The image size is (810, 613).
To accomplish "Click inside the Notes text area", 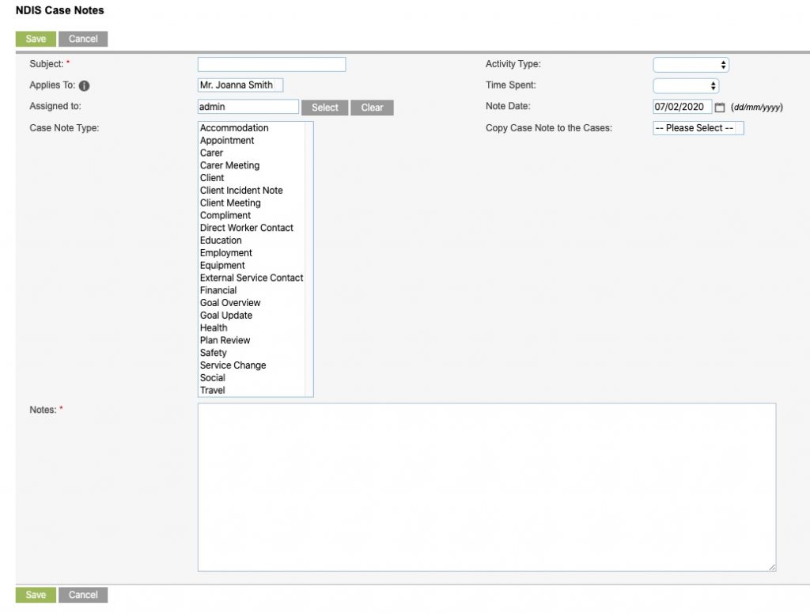I will (486, 487).
